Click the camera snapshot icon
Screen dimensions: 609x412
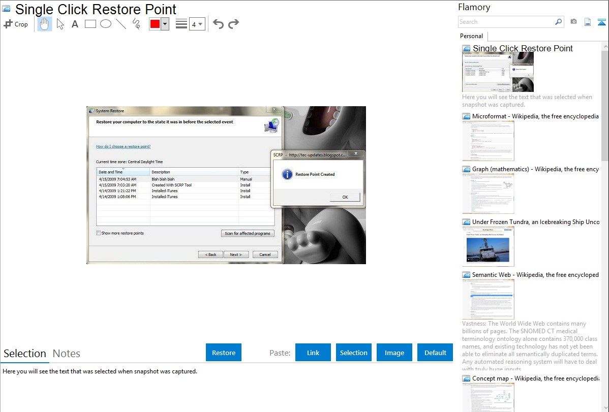(573, 22)
